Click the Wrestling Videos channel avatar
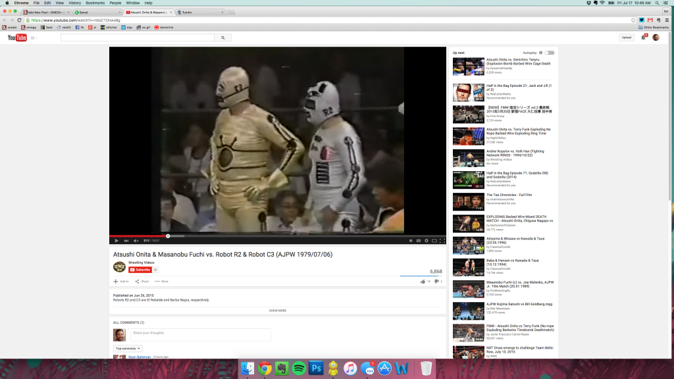674x379 pixels. coord(119,267)
